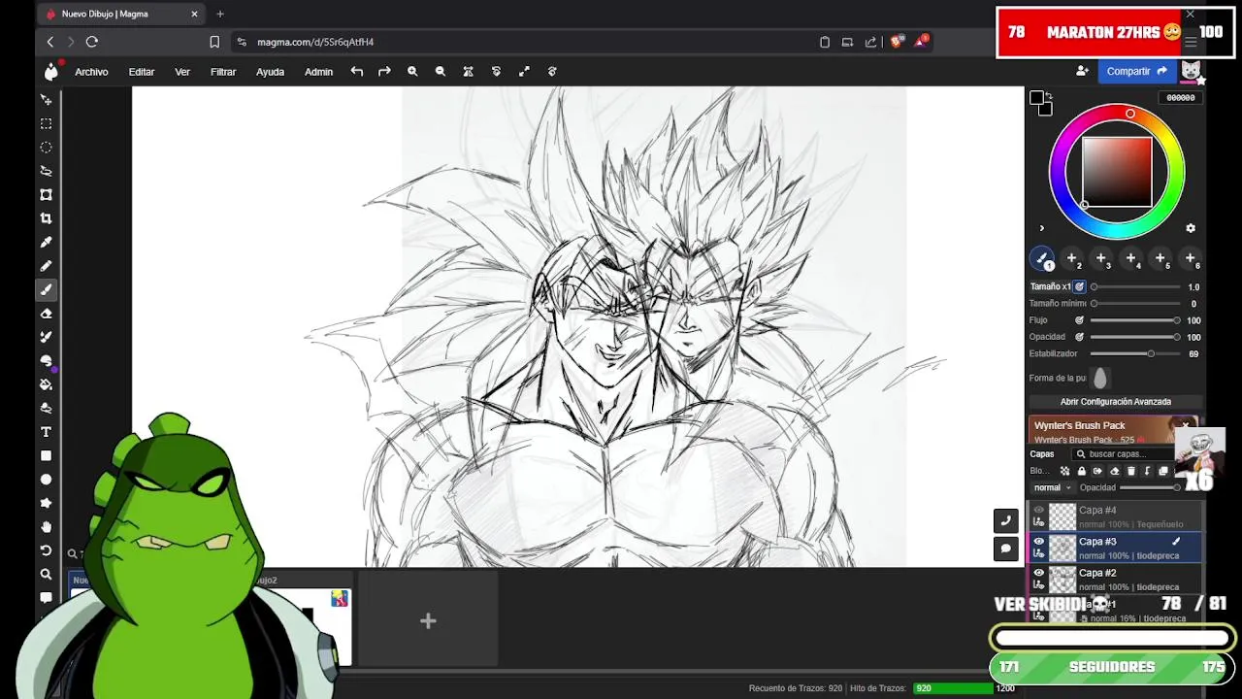Select the Eyedropper tool
Screen dimensions: 1242x699
46,242
